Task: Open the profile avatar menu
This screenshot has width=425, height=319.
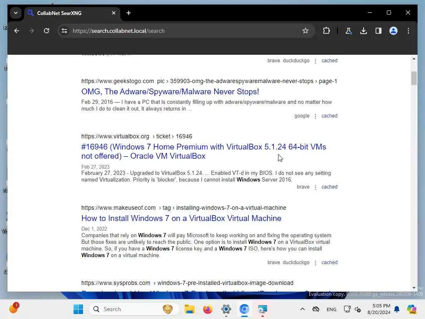Action: coord(393,31)
